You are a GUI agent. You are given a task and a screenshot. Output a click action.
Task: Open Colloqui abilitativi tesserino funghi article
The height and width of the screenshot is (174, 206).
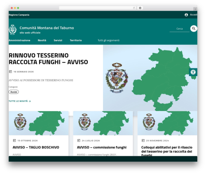pyautogui.click(x=167, y=151)
